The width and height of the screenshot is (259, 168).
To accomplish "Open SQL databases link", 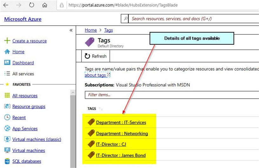I will click(x=27, y=161).
